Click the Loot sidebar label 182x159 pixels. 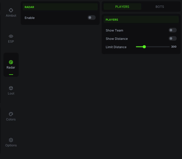(x=11, y=93)
